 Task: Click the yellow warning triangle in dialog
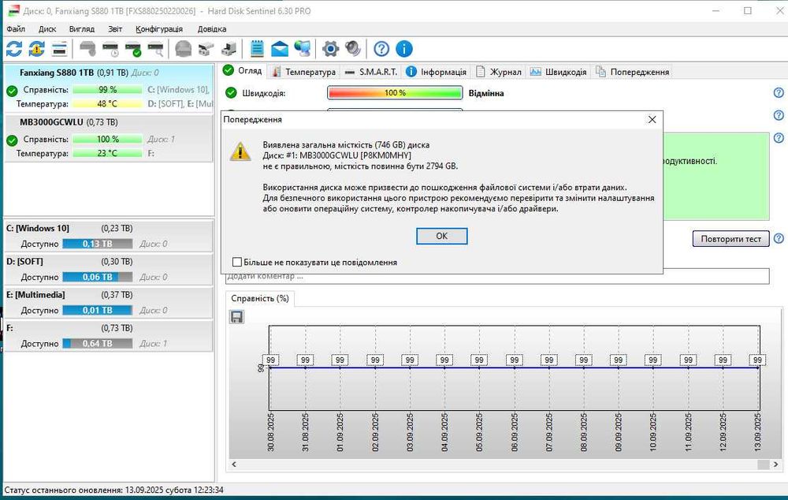click(x=240, y=151)
